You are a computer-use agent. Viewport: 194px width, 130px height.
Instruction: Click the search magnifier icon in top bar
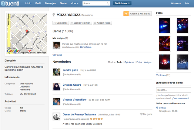point(108,3)
